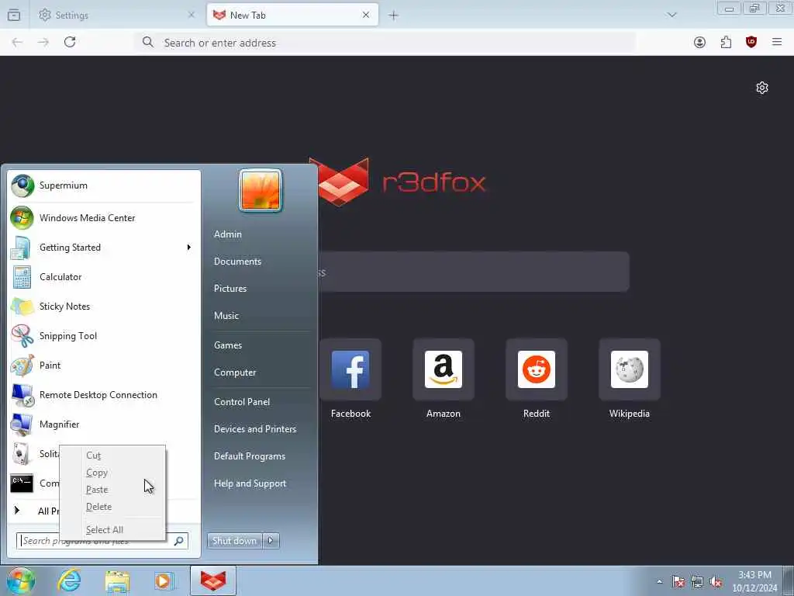
Task: Open Games folder
Action: pos(228,345)
